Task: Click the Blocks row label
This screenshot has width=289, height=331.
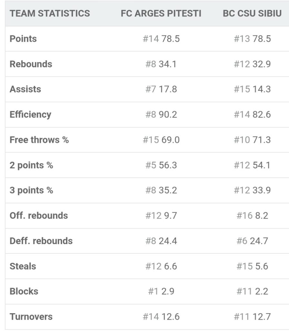Action: tap(24, 291)
